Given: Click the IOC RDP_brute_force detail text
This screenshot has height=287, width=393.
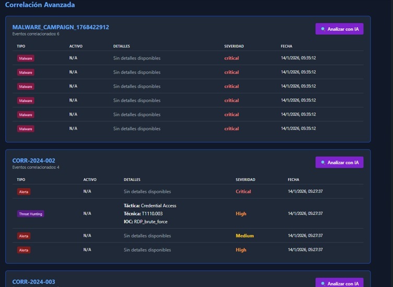Looking at the screenshot, I should [146, 222].
